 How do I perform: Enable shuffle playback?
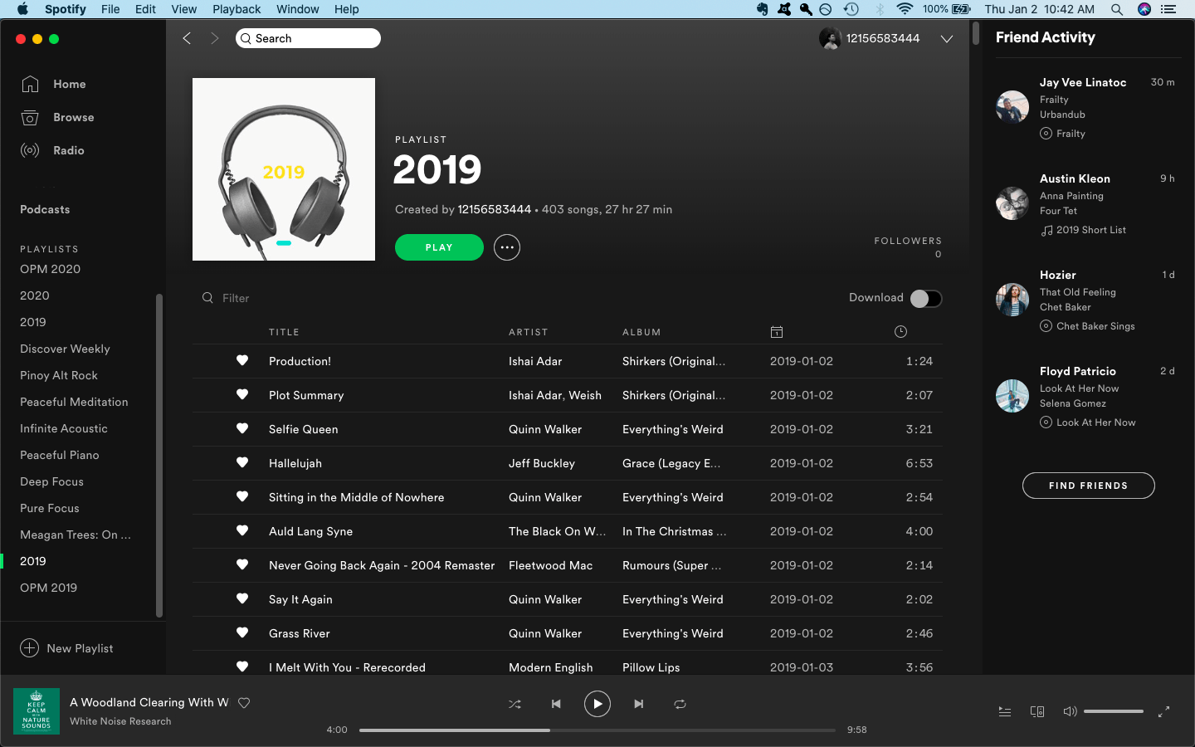pos(515,704)
